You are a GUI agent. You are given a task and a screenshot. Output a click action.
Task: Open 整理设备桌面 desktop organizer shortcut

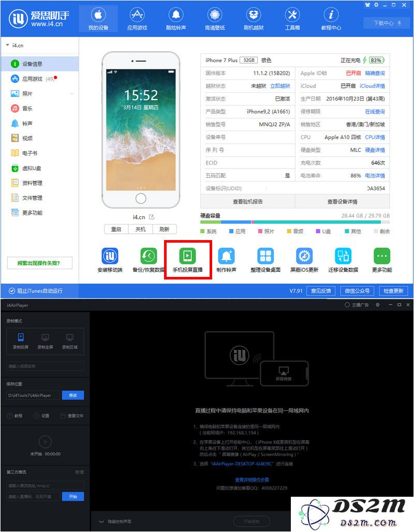point(265,260)
